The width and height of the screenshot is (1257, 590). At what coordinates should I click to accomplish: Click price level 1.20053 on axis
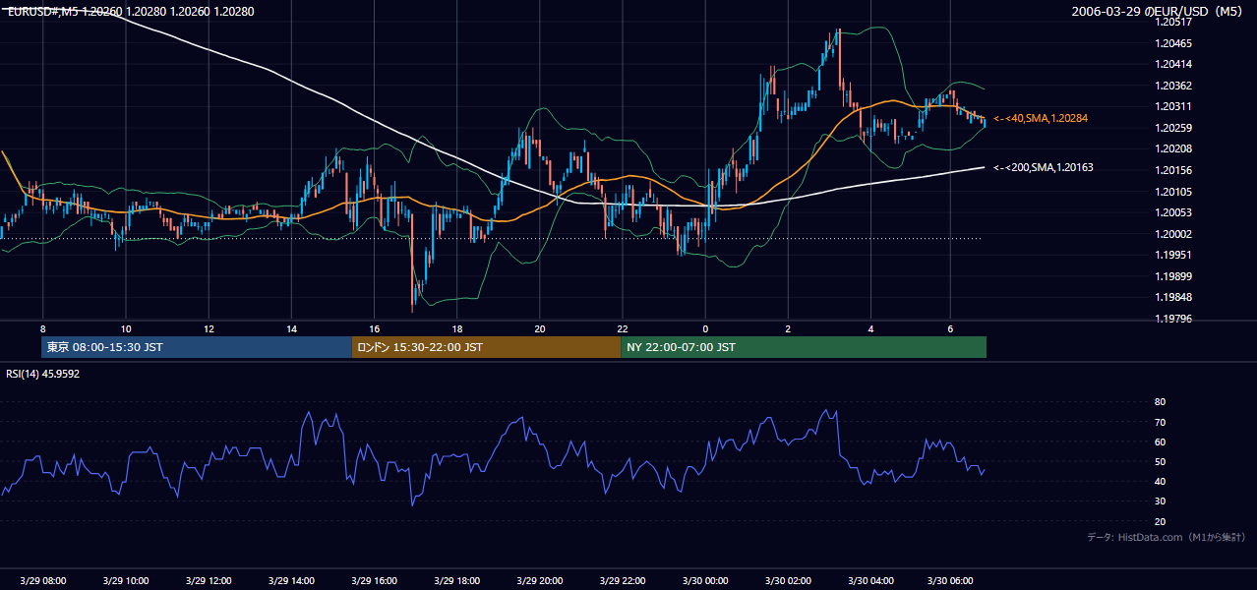point(1175,212)
